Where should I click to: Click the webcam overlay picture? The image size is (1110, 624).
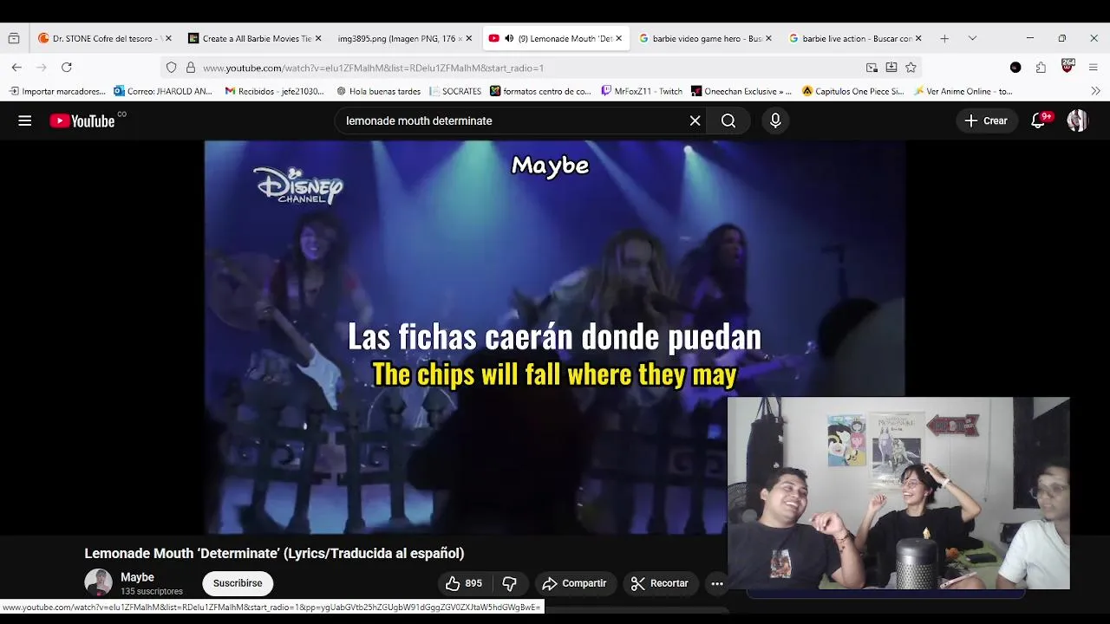tap(898, 493)
